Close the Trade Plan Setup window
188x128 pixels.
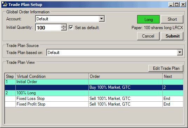point(183,5)
